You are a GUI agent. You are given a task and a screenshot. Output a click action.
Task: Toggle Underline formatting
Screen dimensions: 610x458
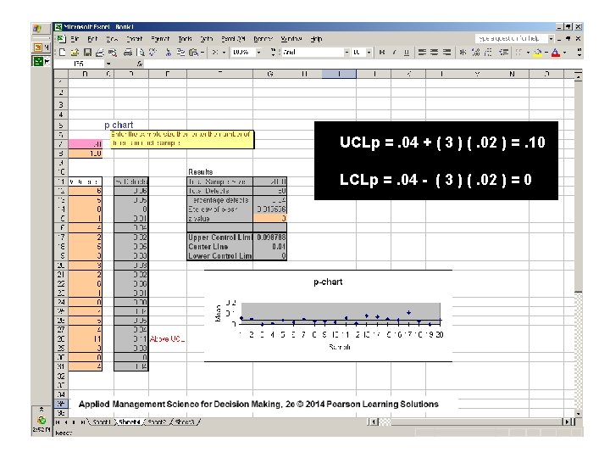click(407, 53)
